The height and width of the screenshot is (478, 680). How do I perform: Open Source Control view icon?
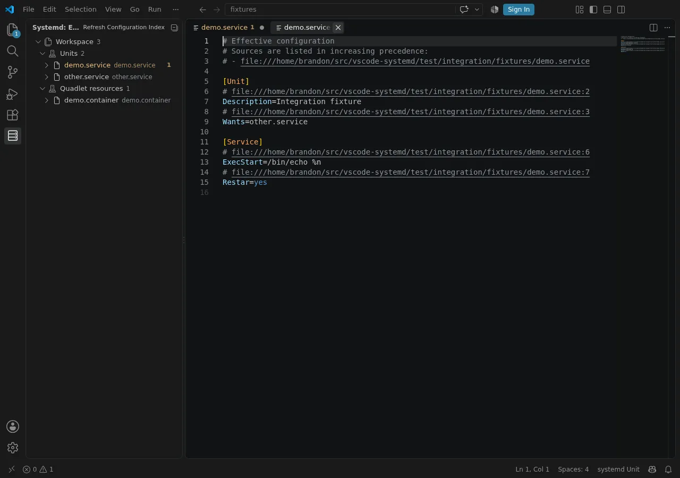point(13,72)
